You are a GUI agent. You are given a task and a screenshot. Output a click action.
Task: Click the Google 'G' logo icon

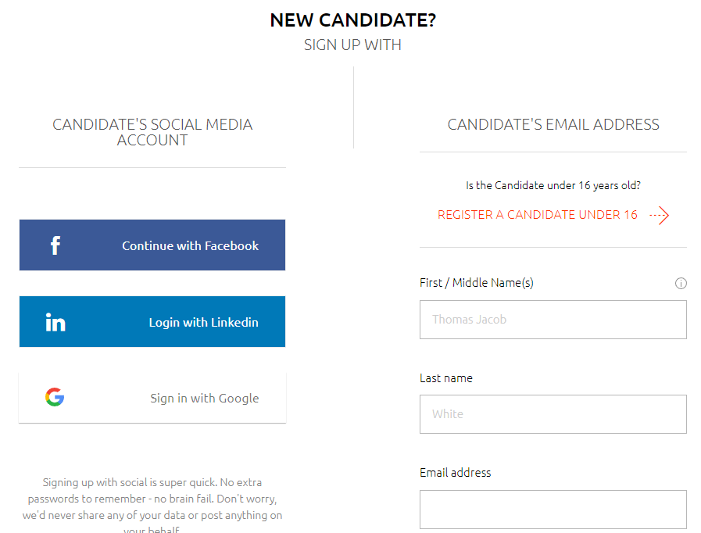pos(55,397)
